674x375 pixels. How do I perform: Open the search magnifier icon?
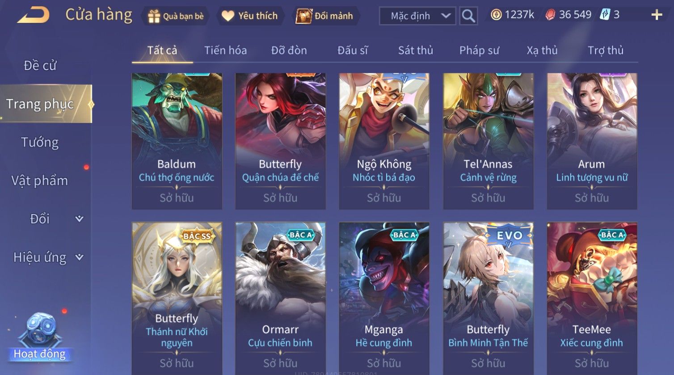(x=468, y=16)
